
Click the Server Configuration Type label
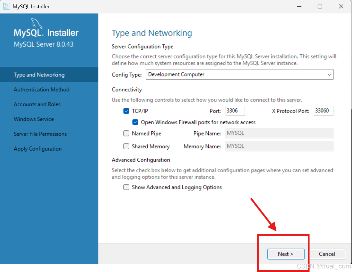click(x=142, y=47)
